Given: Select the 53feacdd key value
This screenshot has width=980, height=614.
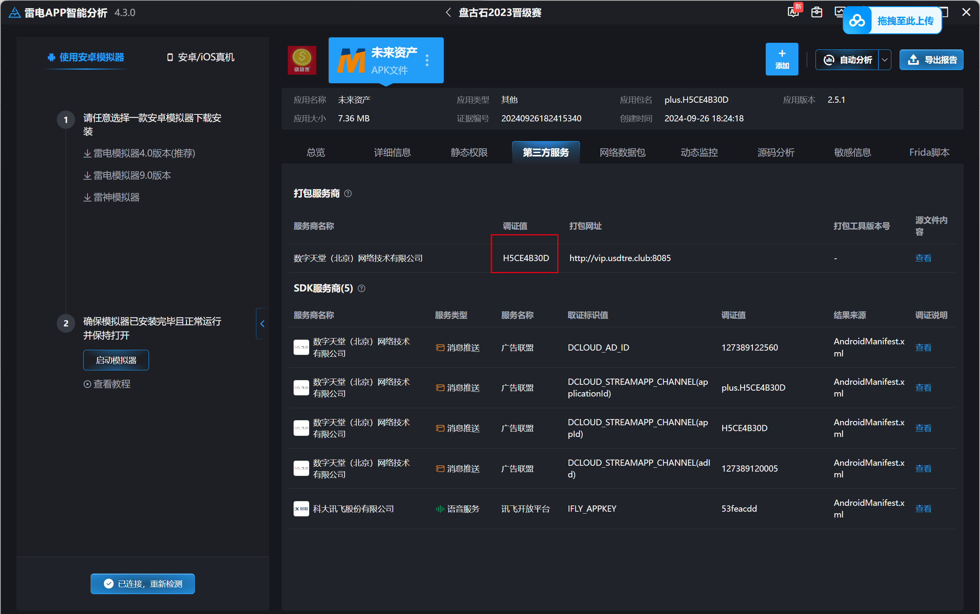Looking at the screenshot, I should coord(738,509).
